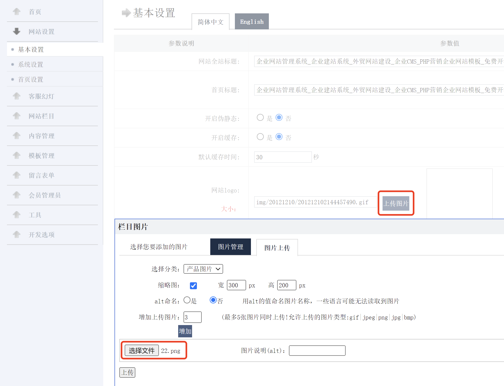Switch to the English tab
The width and height of the screenshot is (504, 386).
pyautogui.click(x=251, y=21)
